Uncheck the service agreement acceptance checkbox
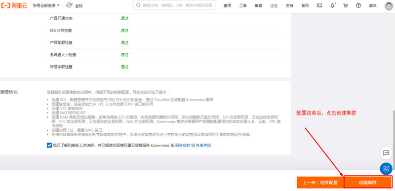 pyautogui.click(x=49, y=145)
